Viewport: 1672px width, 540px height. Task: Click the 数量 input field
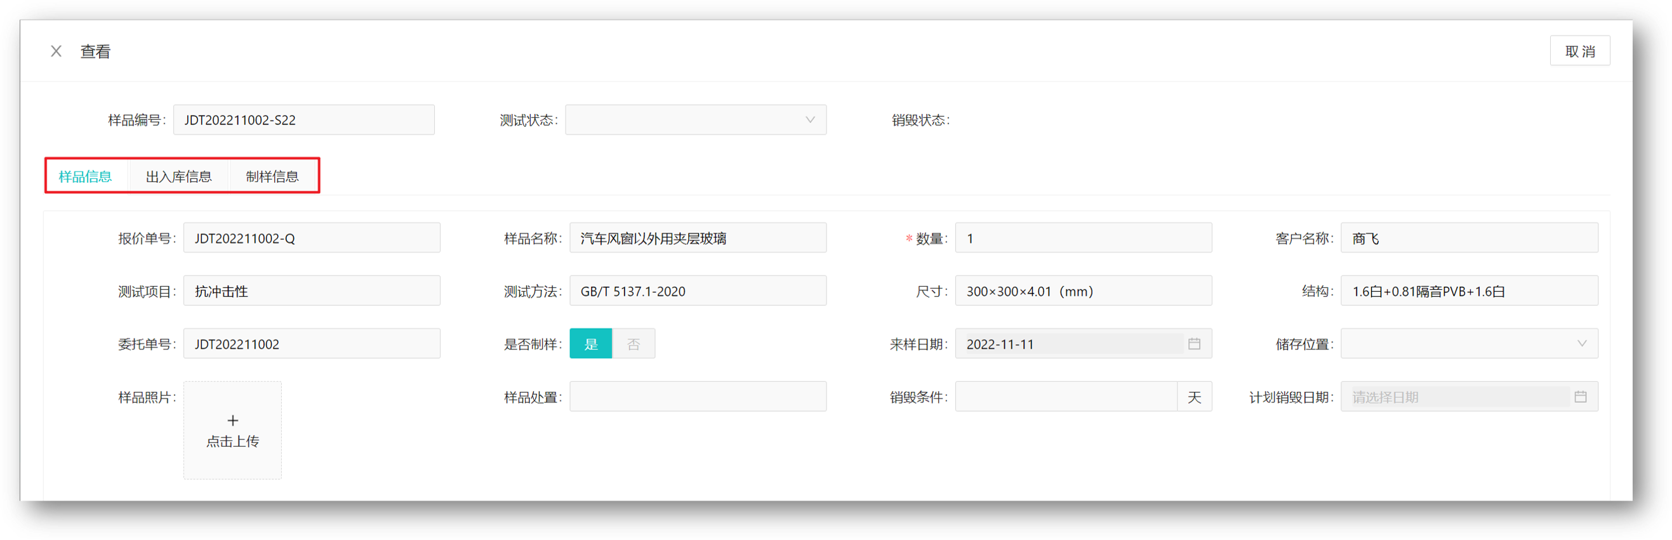(1083, 238)
